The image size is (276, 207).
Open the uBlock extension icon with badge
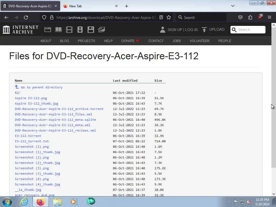pos(260,17)
